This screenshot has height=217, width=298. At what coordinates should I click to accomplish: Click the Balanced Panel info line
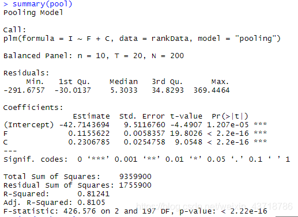click(94, 56)
